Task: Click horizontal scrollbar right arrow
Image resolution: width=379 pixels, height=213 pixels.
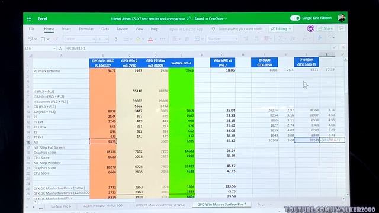Action: [x=343, y=199]
